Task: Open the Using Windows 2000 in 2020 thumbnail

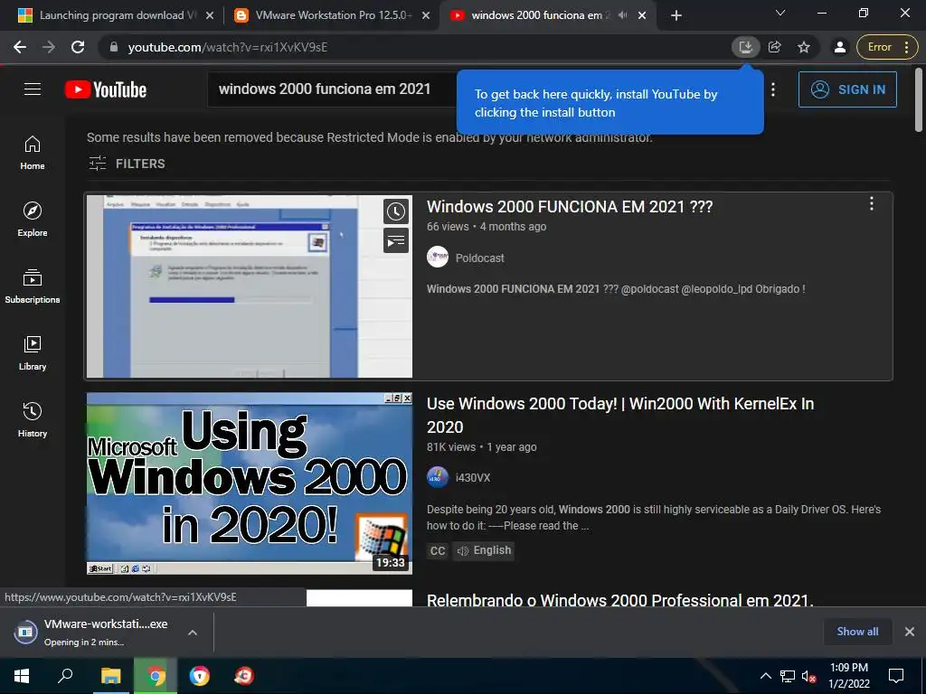Action: pos(250,483)
